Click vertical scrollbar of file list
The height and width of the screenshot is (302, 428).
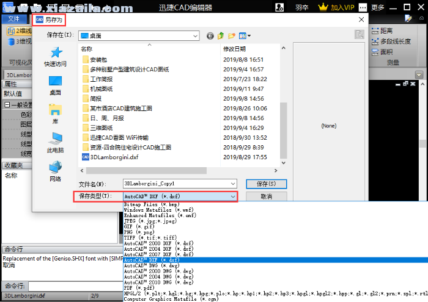tap(283, 131)
